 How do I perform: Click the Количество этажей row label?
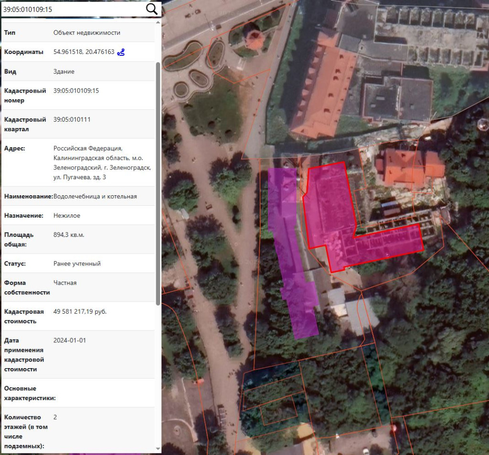pyautogui.click(x=26, y=432)
